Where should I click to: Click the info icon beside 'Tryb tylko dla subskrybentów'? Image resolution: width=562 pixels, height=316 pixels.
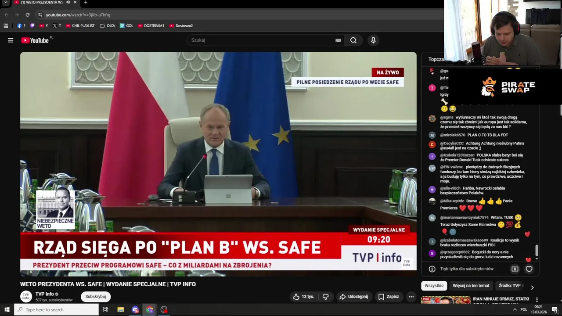pos(432,269)
